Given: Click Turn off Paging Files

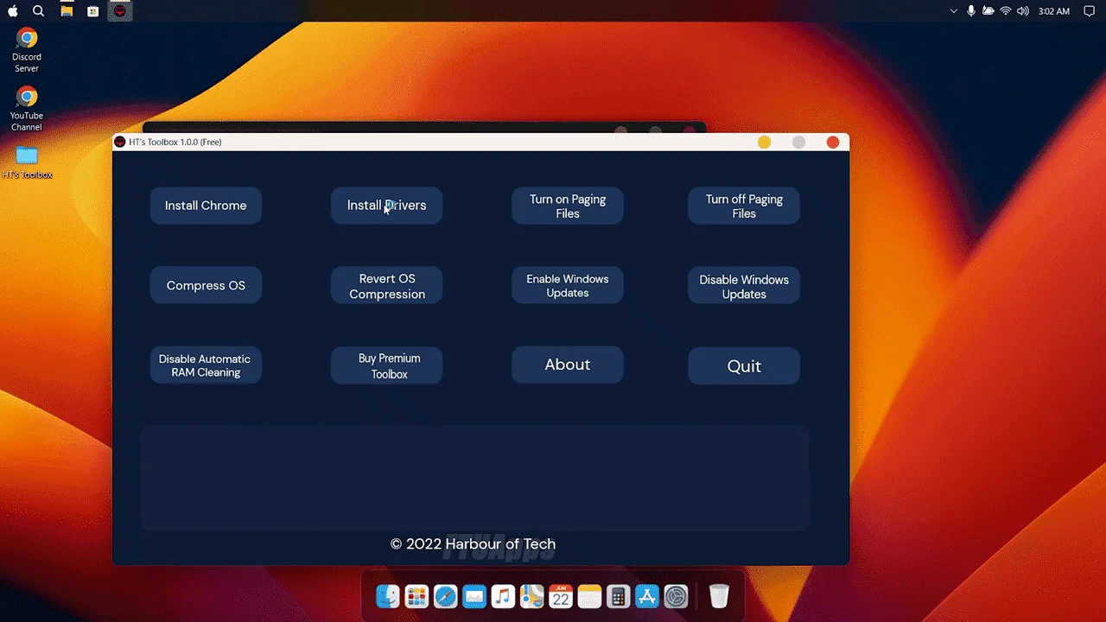Looking at the screenshot, I should click(744, 206).
